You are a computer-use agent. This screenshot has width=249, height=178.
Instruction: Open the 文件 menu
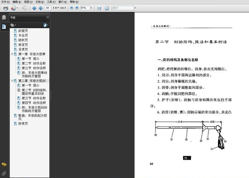(x=5, y=2)
